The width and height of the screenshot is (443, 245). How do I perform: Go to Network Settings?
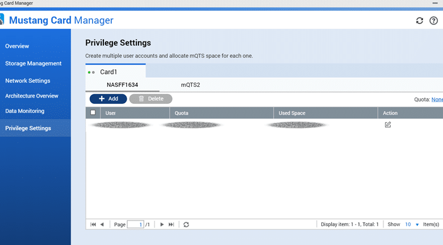pos(28,81)
